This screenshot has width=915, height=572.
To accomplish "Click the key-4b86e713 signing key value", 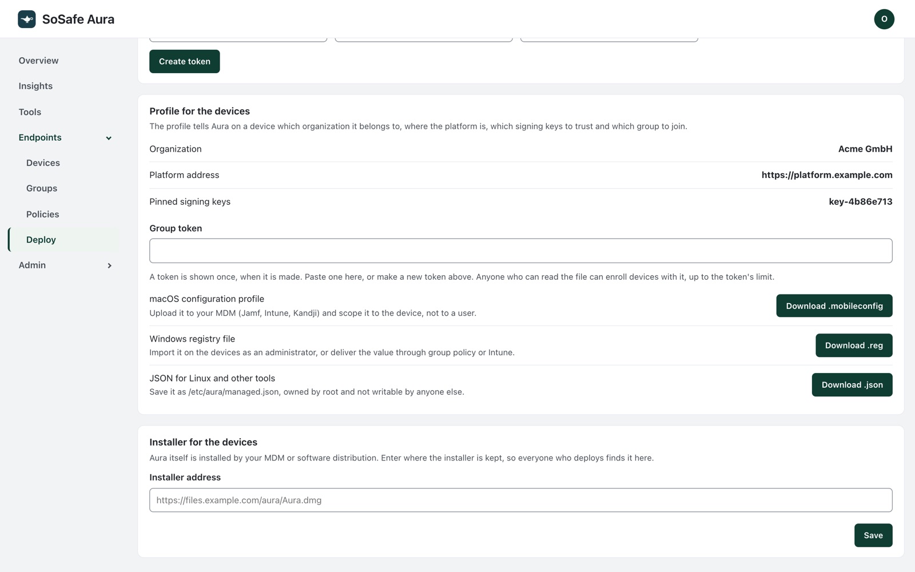I will pos(861,201).
